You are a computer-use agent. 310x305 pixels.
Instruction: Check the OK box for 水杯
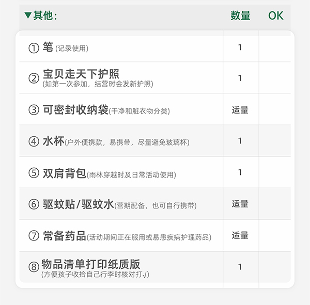pos(275,141)
